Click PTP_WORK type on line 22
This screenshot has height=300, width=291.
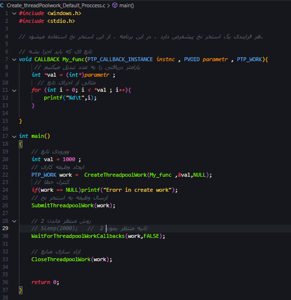44,175
